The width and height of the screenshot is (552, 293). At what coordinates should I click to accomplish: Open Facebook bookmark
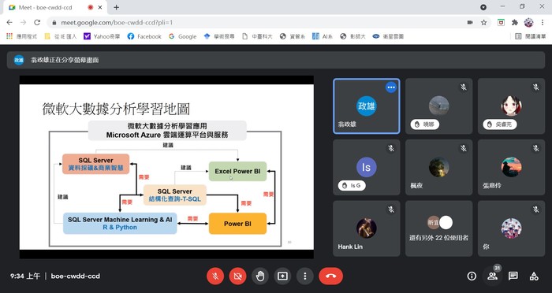click(144, 36)
